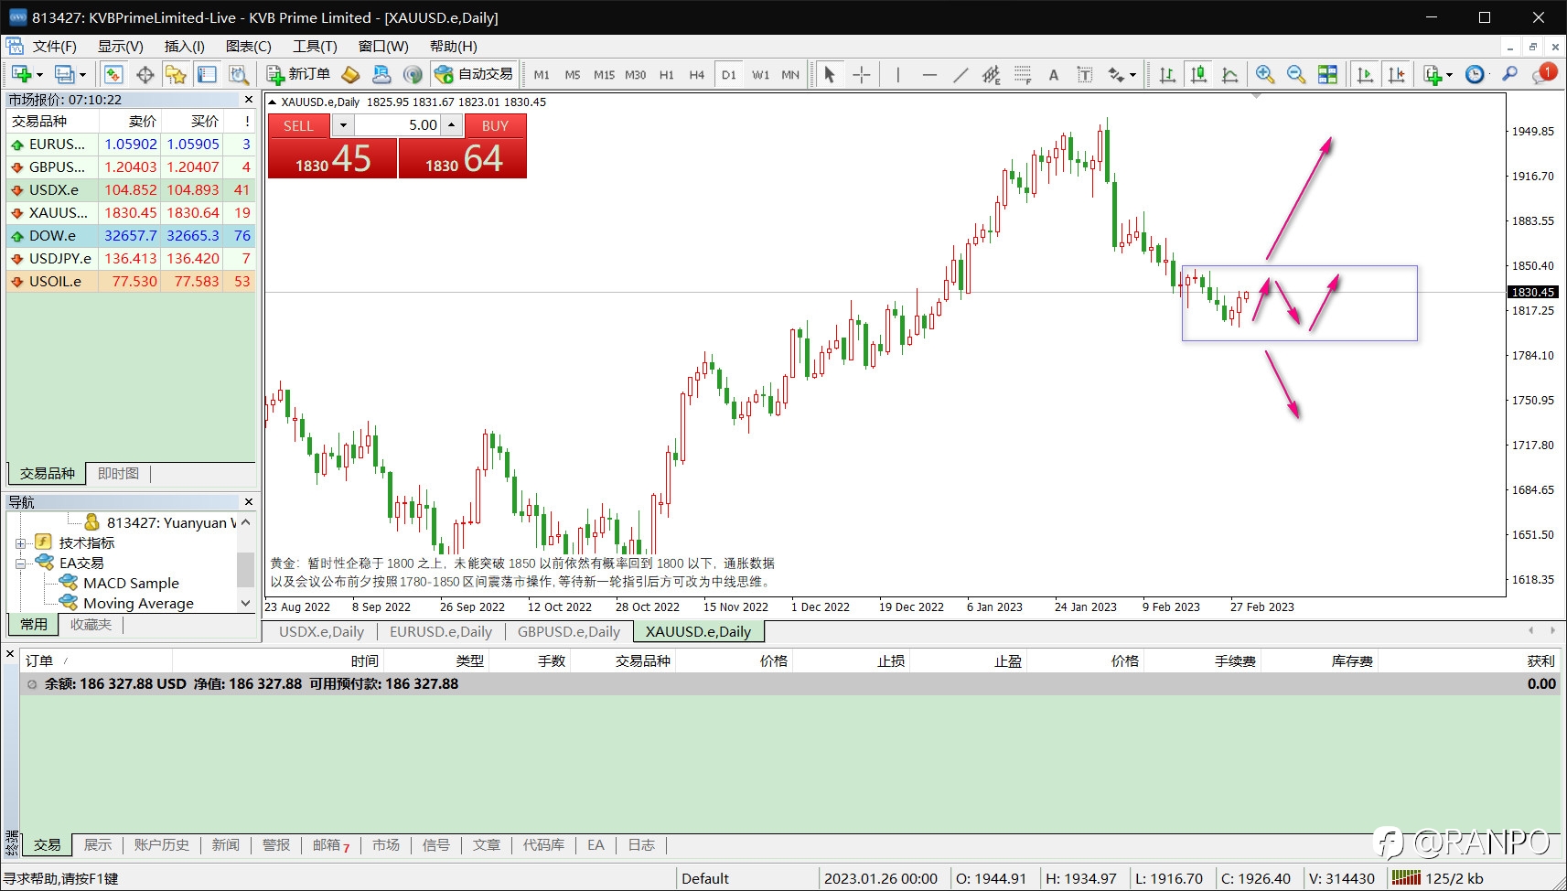Open the lot volume dropdown arrow
Image resolution: width=1567 pixels, height=891 pixels.
343,125
